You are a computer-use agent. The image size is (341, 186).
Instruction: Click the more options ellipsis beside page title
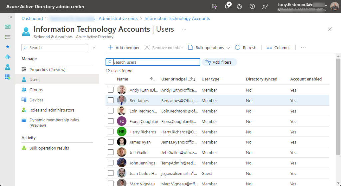point(184,29)
